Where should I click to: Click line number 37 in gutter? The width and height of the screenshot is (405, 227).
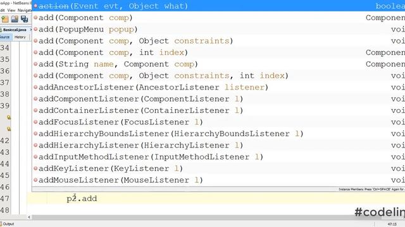4,83
